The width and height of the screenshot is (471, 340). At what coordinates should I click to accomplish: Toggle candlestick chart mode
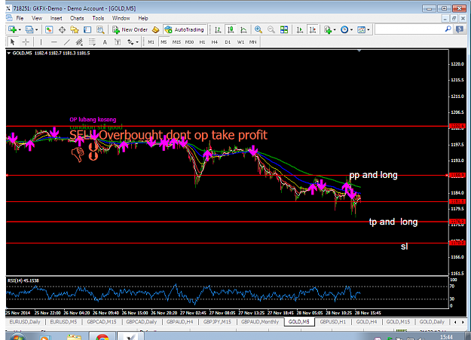coord(231,29)
